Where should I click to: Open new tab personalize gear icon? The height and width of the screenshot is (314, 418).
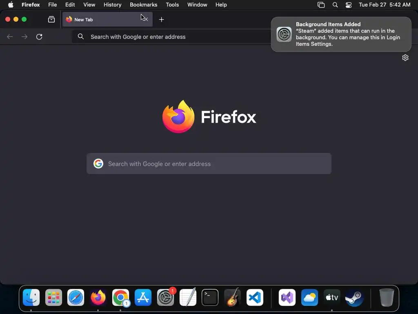[x=405, y=58]
